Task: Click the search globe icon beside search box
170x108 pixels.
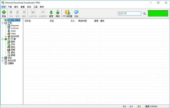Action: click(x=144, y=13)
